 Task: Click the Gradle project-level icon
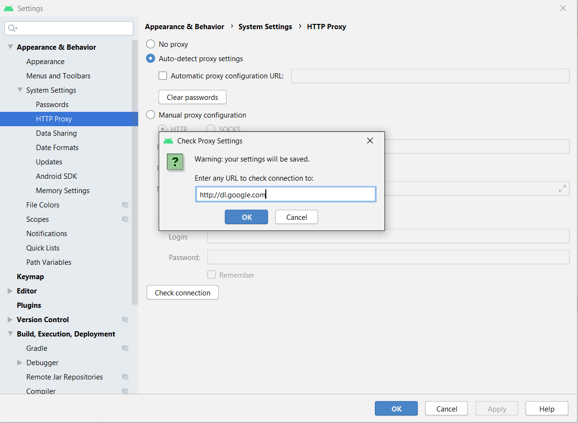125,348
